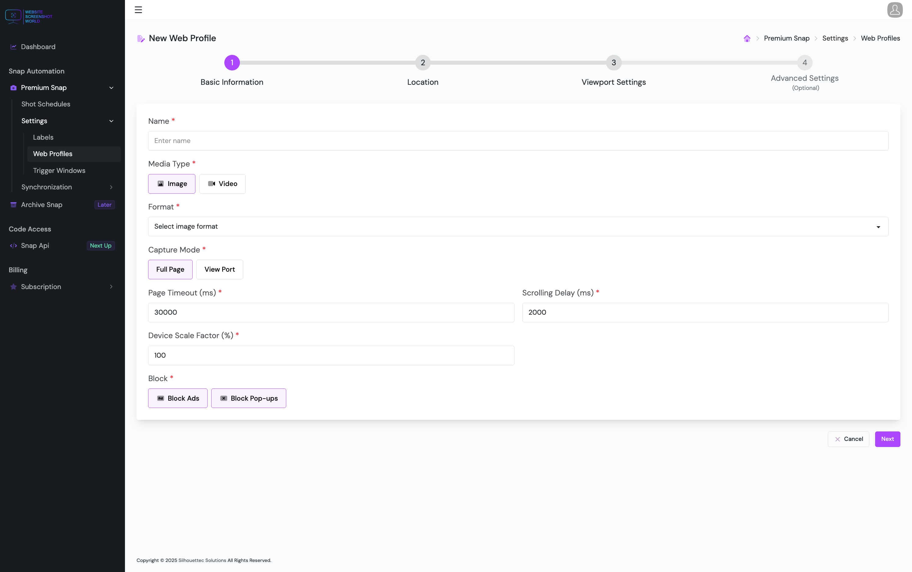Open the Select image format dropdown
Screen dimensions: 912x572
click(x=518, y=226)
